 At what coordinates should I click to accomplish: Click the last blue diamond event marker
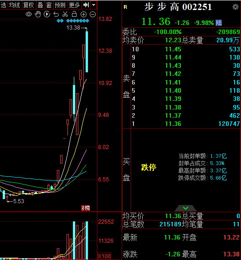click(x=87, y=21)
